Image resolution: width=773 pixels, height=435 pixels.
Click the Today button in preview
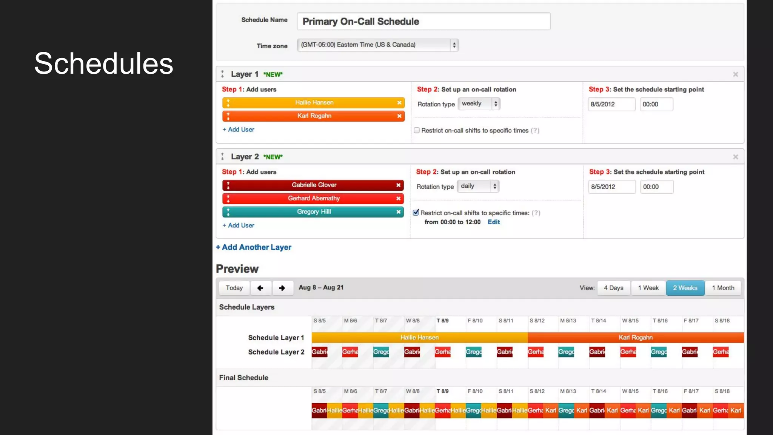[x=234, y=288]
